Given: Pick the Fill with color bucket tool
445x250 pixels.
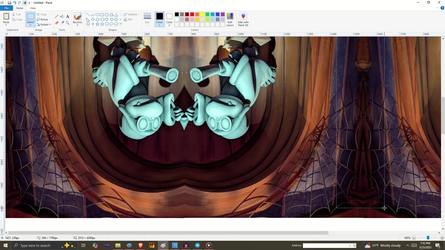Looking at the screenshot, I should (62, 16).
